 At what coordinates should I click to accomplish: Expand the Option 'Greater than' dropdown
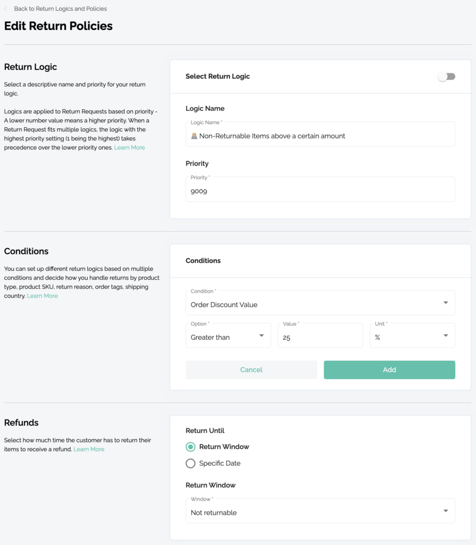[x=261, y=336]
